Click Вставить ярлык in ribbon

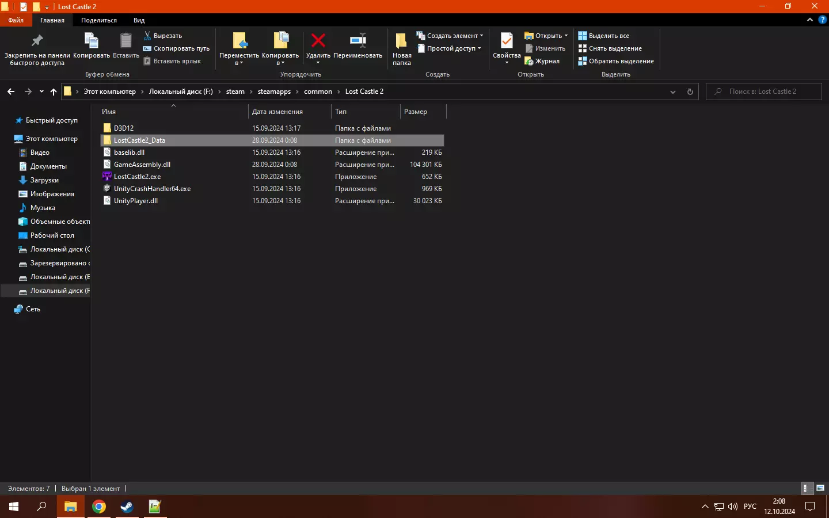172,61
